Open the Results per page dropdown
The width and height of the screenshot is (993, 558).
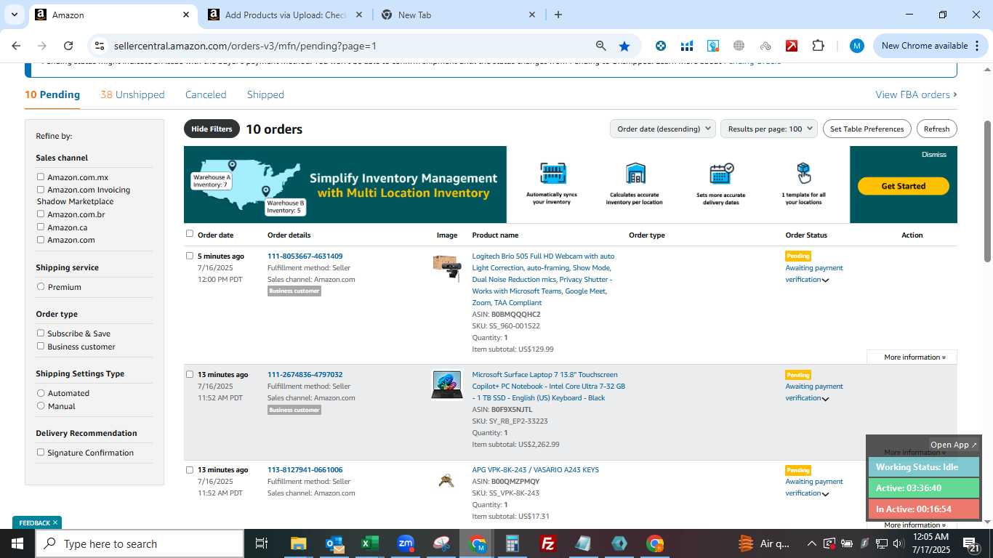pyautogui.click(x=769, y=129)
